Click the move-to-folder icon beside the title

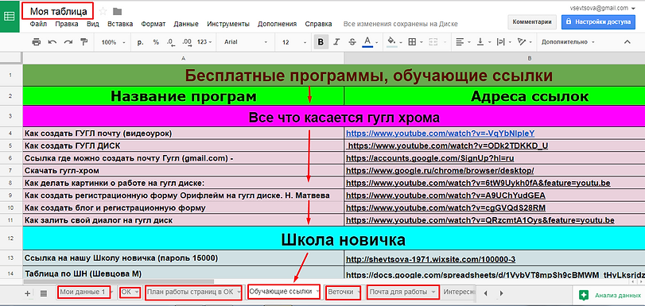click(117, 11)
